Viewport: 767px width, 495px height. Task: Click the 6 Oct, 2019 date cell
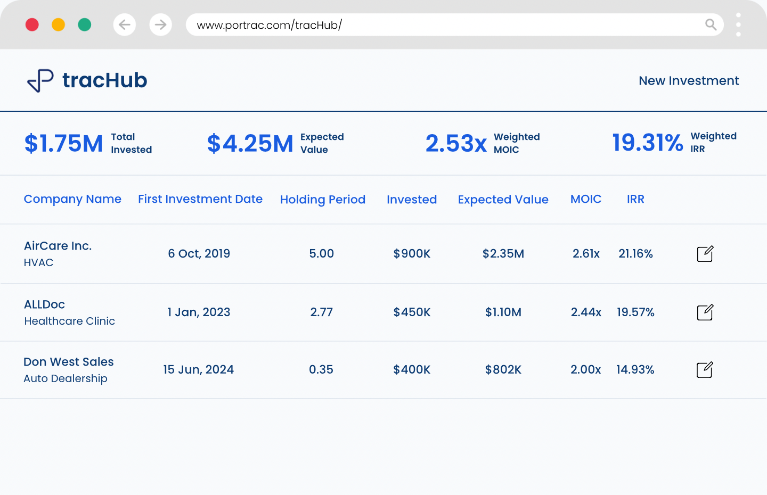coord(199,254)
